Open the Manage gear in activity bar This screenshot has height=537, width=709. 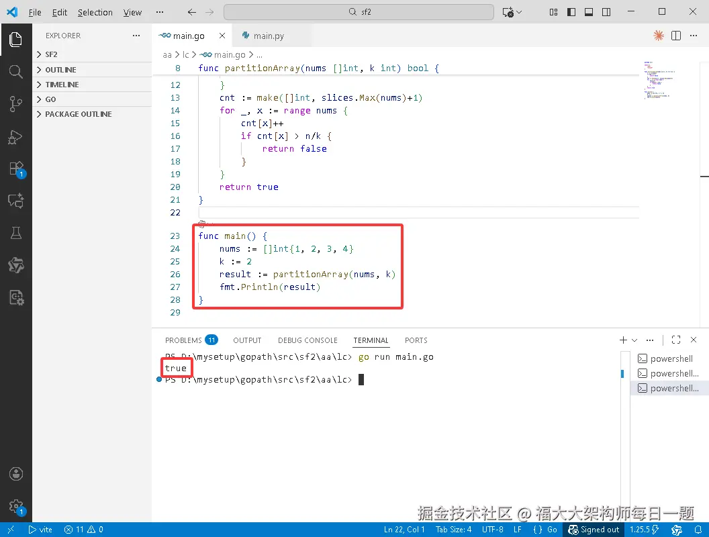(x=16, y=506)
